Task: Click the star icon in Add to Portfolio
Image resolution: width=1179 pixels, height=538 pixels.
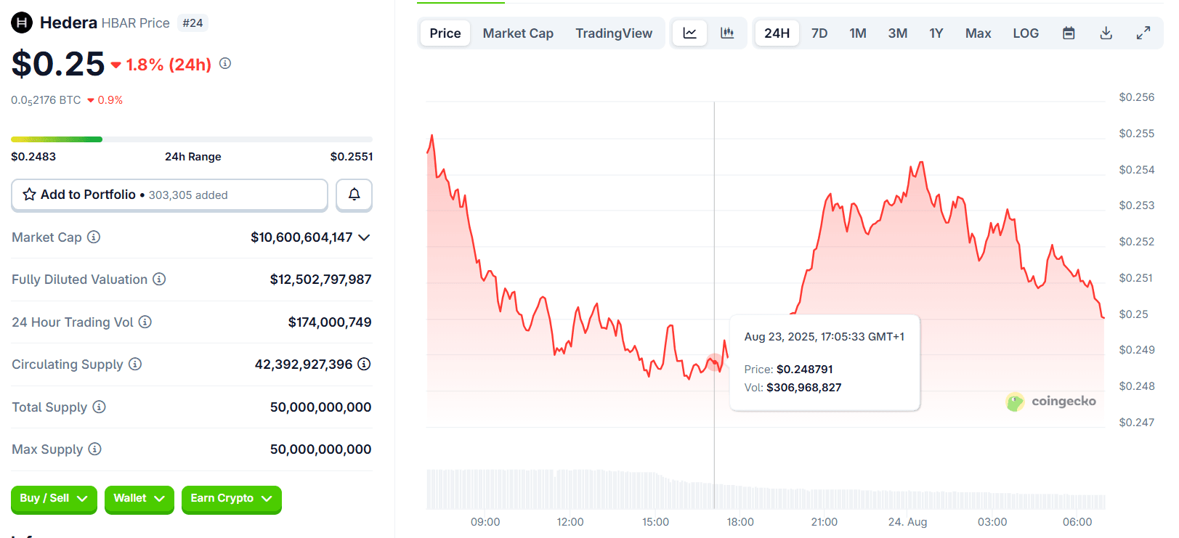Action: tap(29, 195)
